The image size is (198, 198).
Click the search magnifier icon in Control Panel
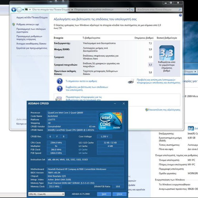[x=179, y=10]
